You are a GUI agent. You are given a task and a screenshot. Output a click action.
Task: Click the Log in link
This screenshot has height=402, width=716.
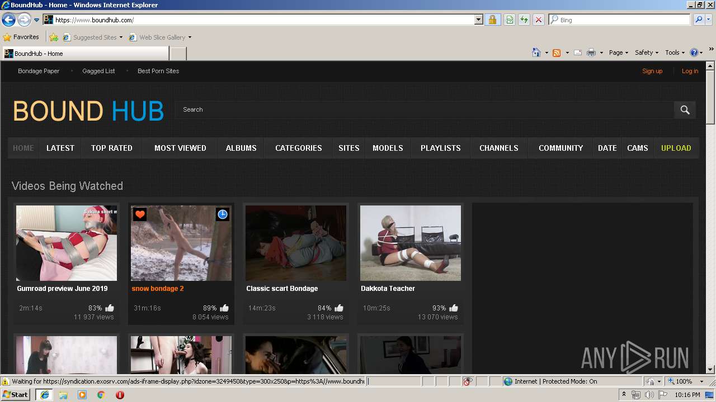[x=690, y=71]
